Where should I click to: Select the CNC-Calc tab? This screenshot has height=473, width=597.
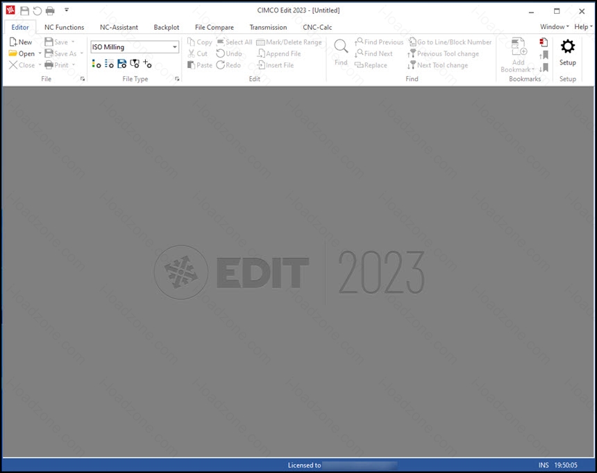pos(317,28)
